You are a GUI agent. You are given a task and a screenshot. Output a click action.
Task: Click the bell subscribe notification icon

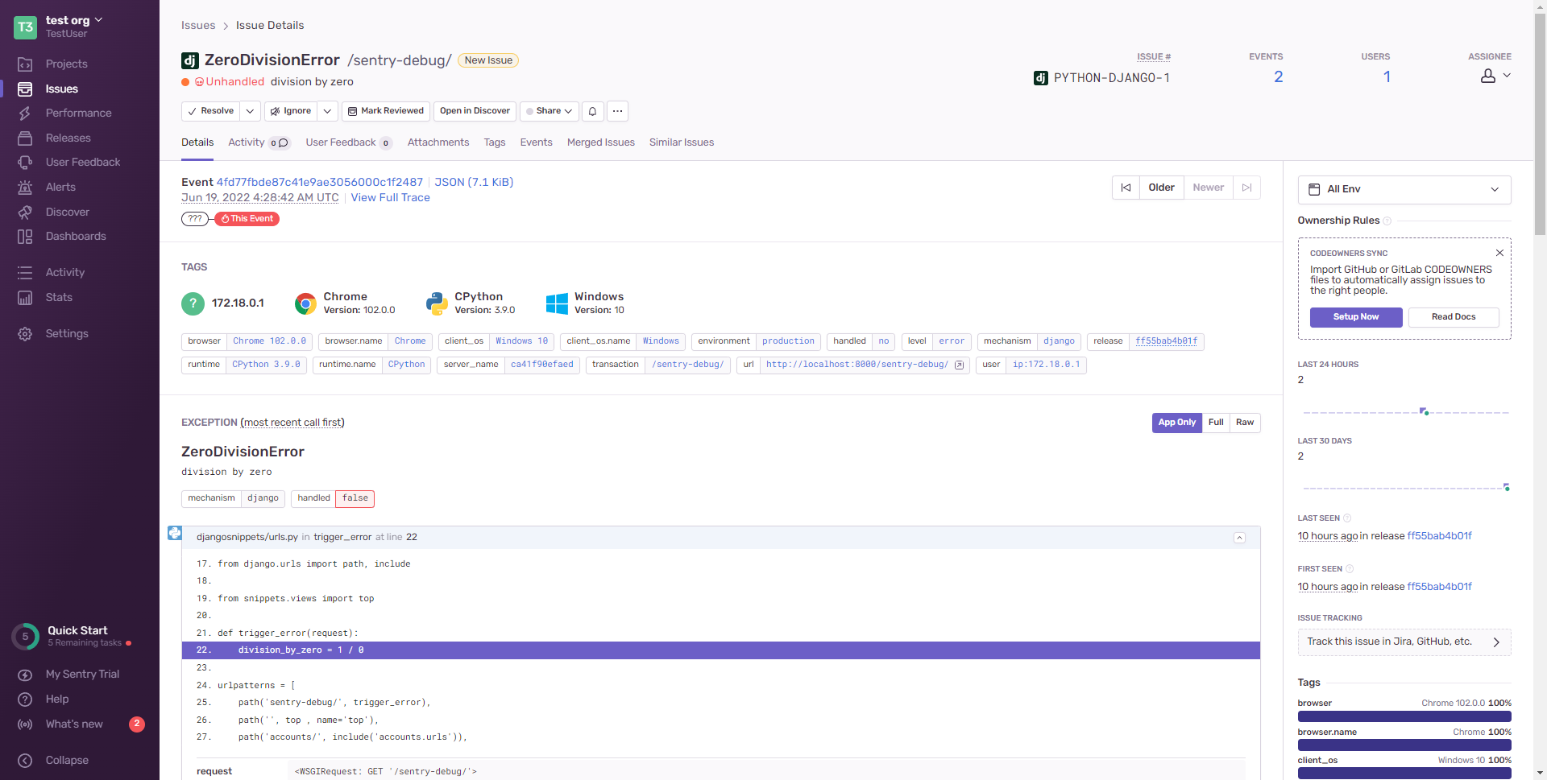(592, 111)
